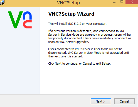Click the 'If a previous version is detected' paragraph
Screen dimensions: 138x107
tap(90, 36)
